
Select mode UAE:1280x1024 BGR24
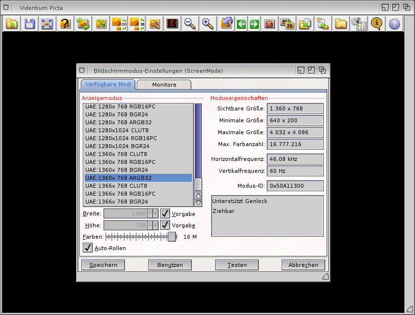(x=138, y=146)
